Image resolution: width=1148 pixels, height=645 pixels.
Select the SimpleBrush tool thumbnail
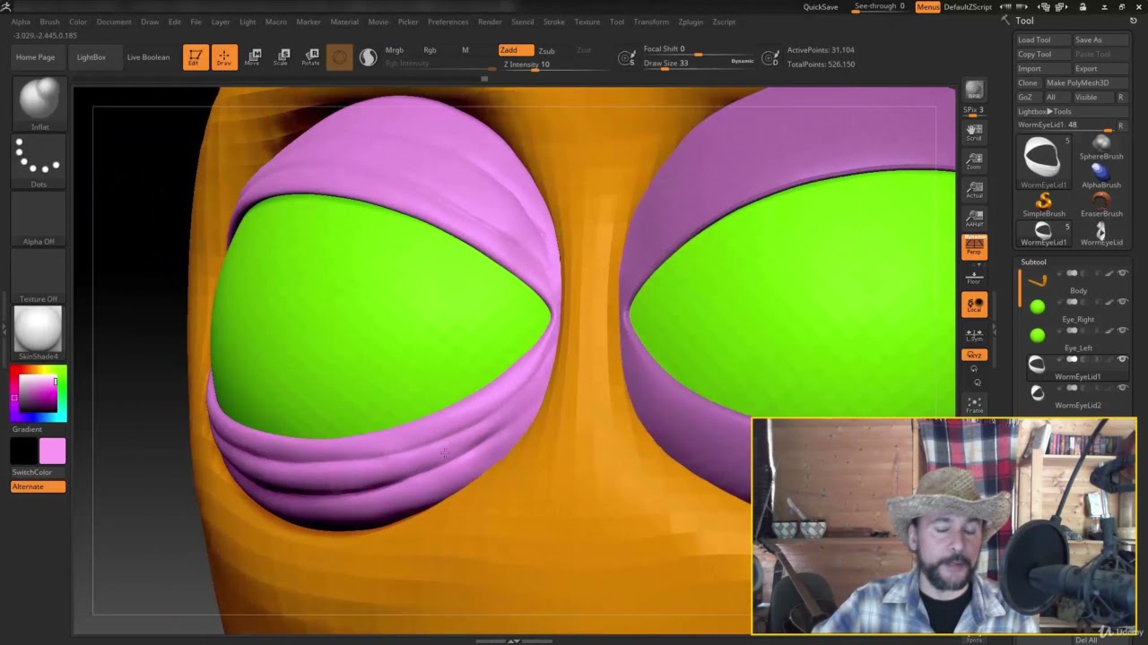pos(1044,204)
